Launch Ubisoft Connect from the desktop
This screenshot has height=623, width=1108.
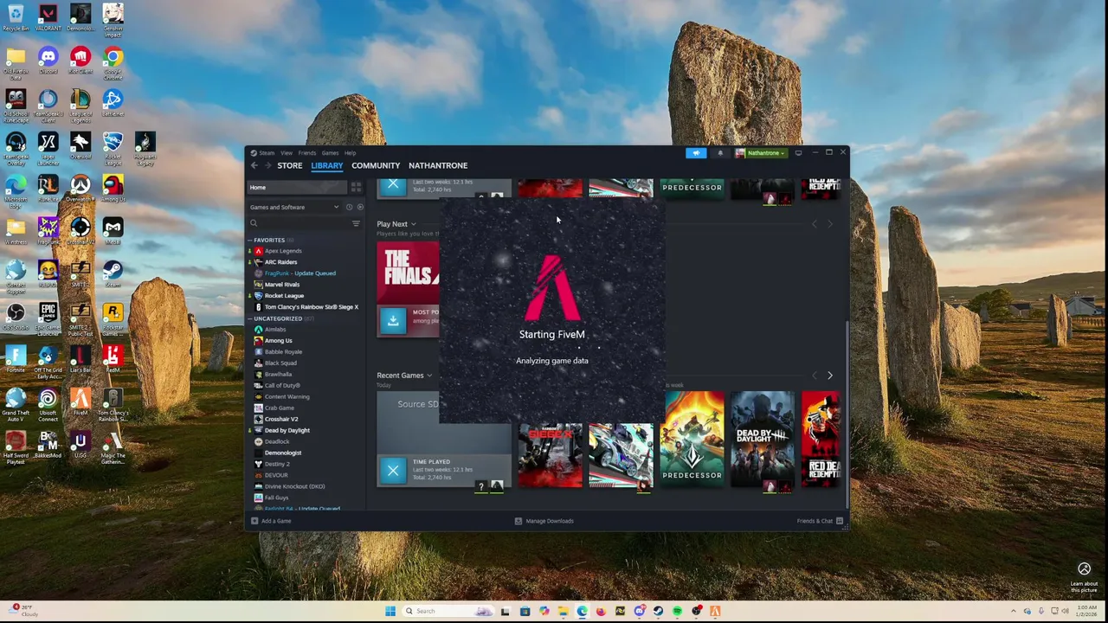coord(48,401)
